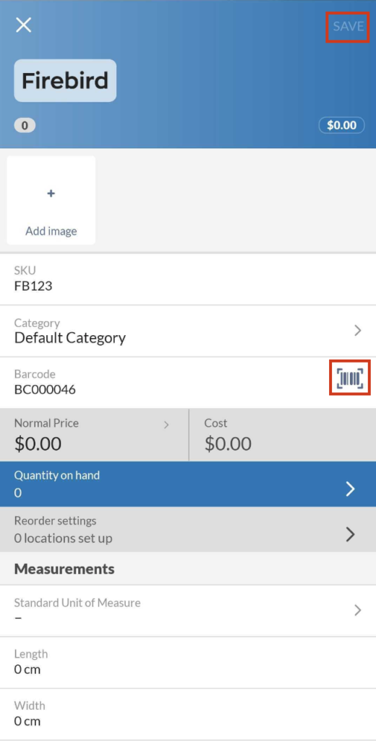The width and height of the screenshot is (376, 741).
Task: Edit the Width field
Action: [x=188, y=714]
